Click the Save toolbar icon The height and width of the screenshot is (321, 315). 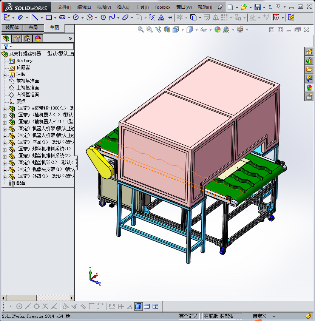click(258, 7)
